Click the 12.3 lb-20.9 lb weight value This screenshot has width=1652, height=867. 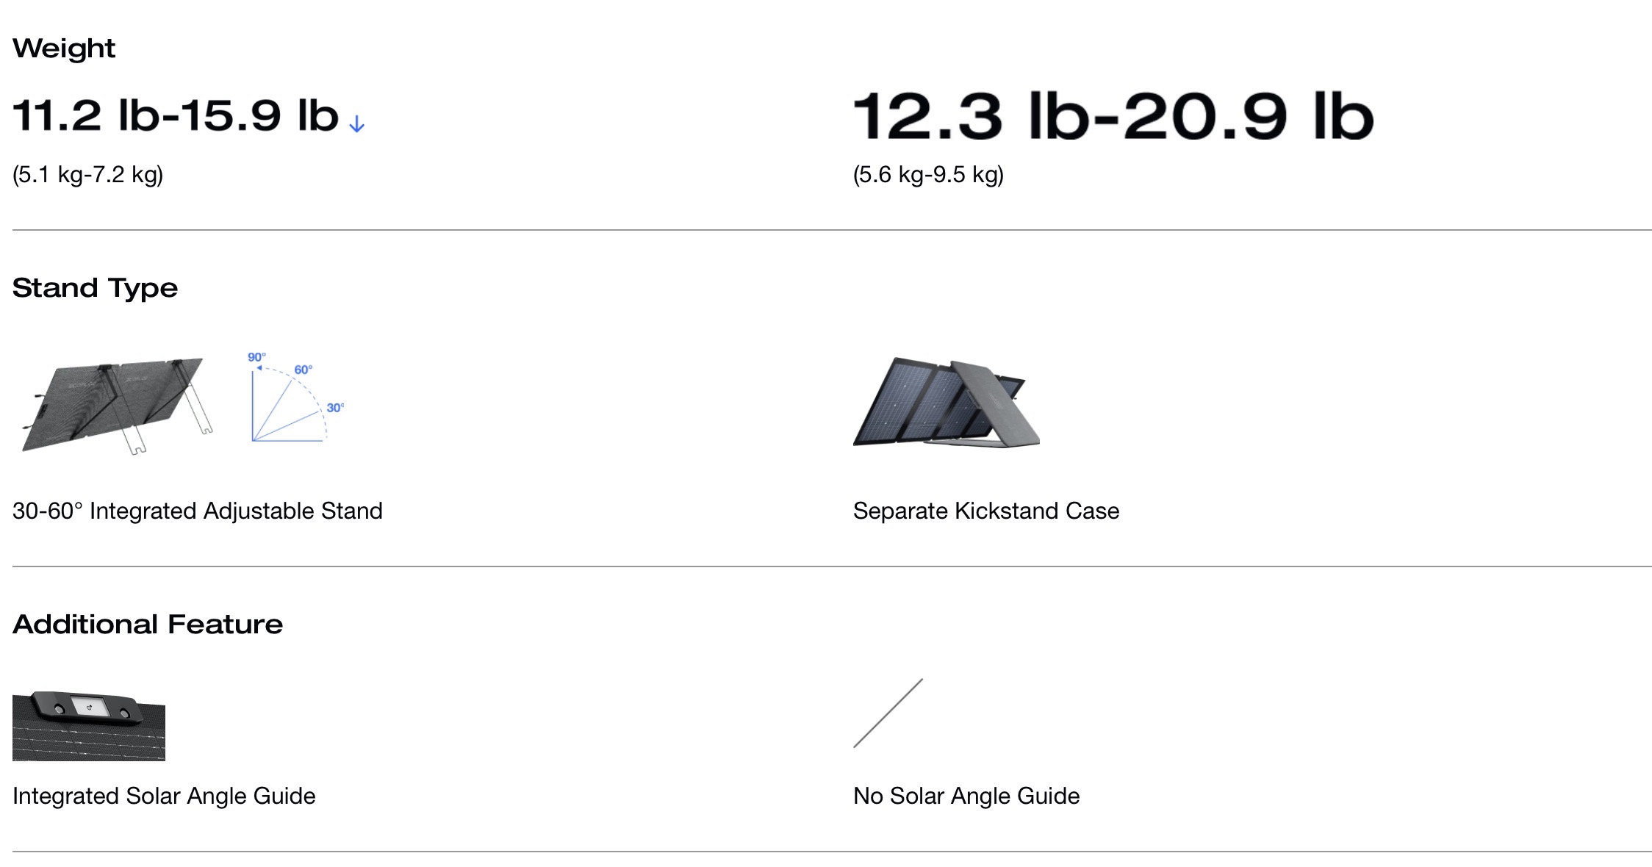pyautogui.click(x=1113, y=116)
